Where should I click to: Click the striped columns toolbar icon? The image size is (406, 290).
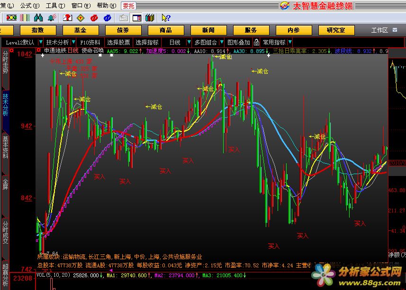click(x=25, y=18)
